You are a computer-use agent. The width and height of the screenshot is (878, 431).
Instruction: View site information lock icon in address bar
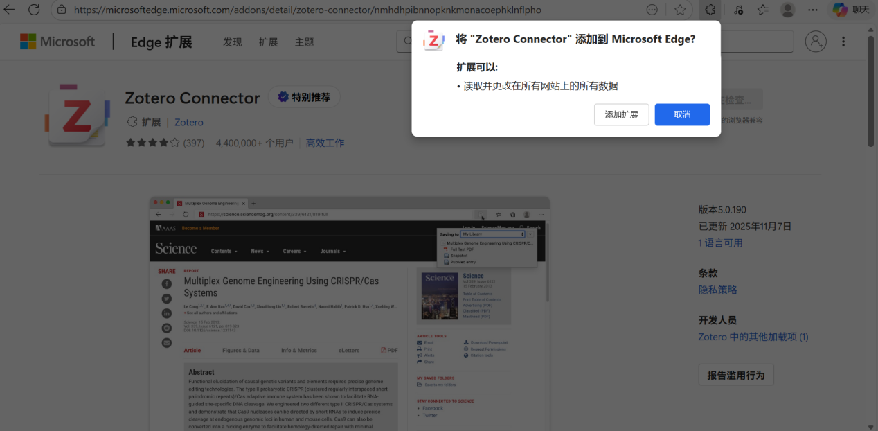point(62,10)
